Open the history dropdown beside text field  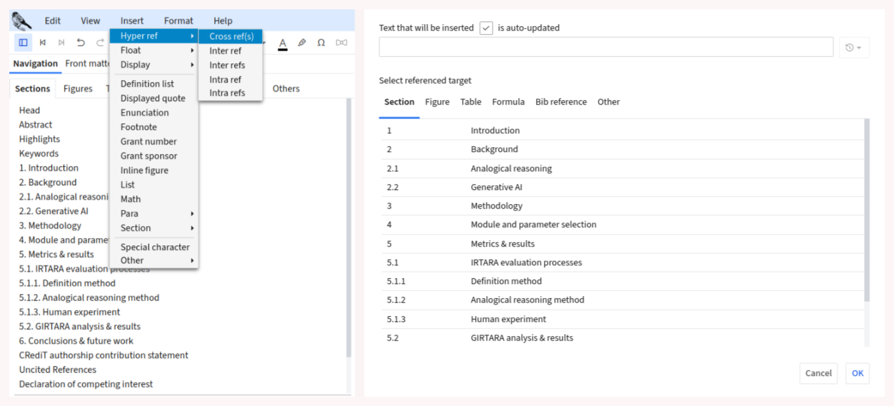[x=853, y=47]
